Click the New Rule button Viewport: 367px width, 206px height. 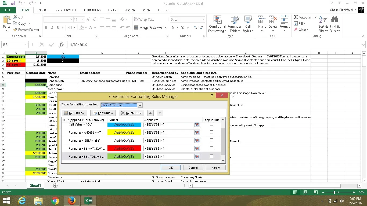(75, 113)
